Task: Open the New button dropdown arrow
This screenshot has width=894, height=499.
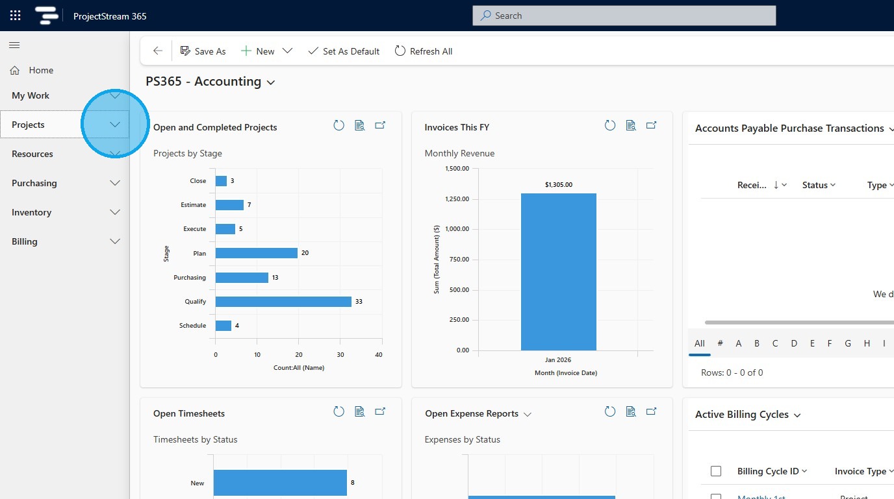Action: tap(287, 51)
